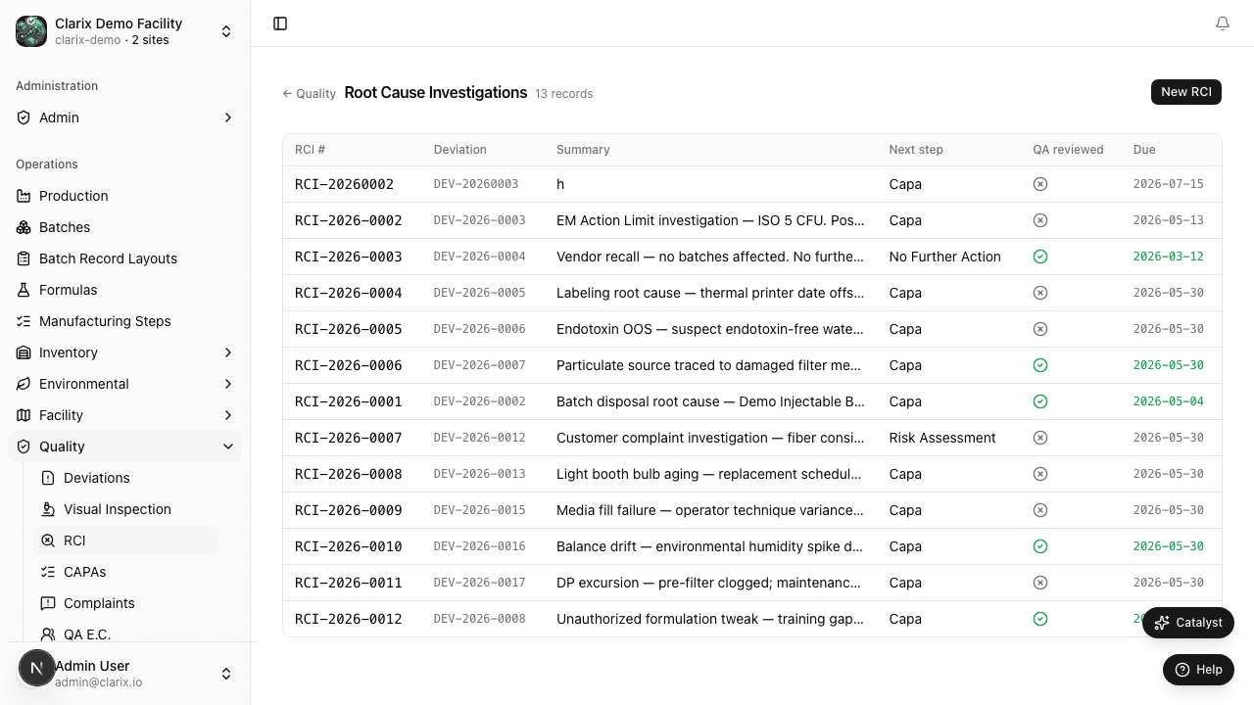This screenshot has height=705, width=1254.
Task: Go to CAPAs under Quality
Action: [125, 572]
